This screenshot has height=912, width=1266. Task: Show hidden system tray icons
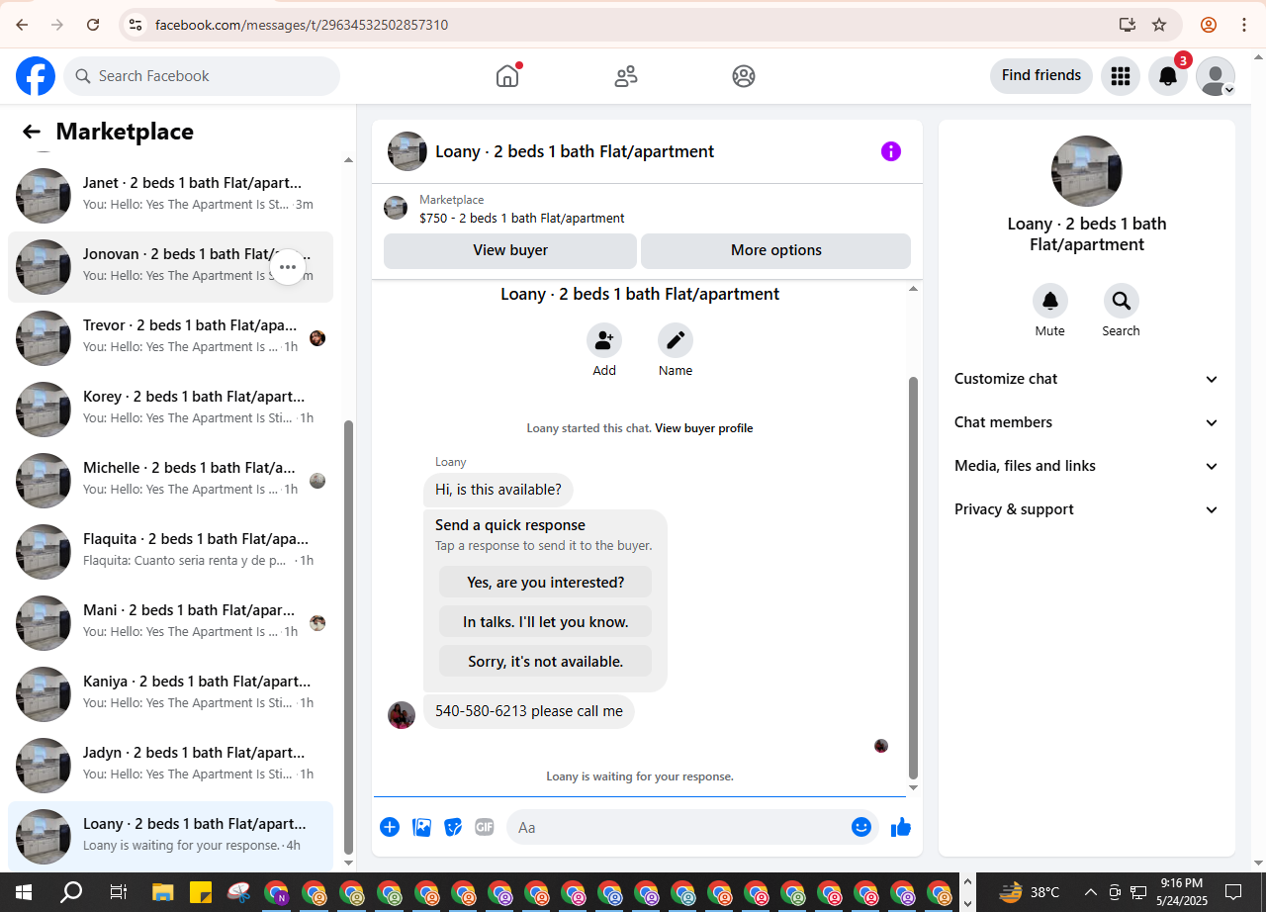point(1091,891)
